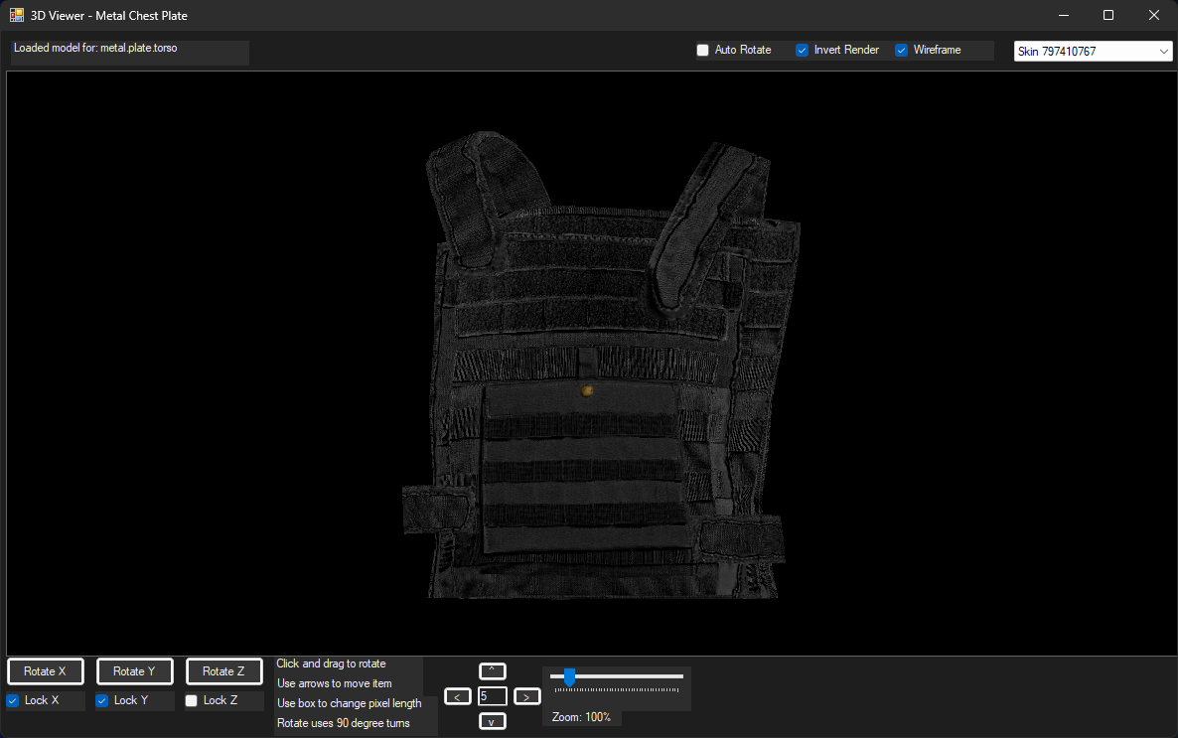Click the loaded model name field
1178x738 pixels.
click(x=129, y=53)
